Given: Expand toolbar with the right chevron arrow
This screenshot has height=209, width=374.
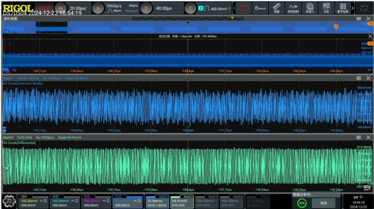Looking at the screenshot, I should point(353,8).
